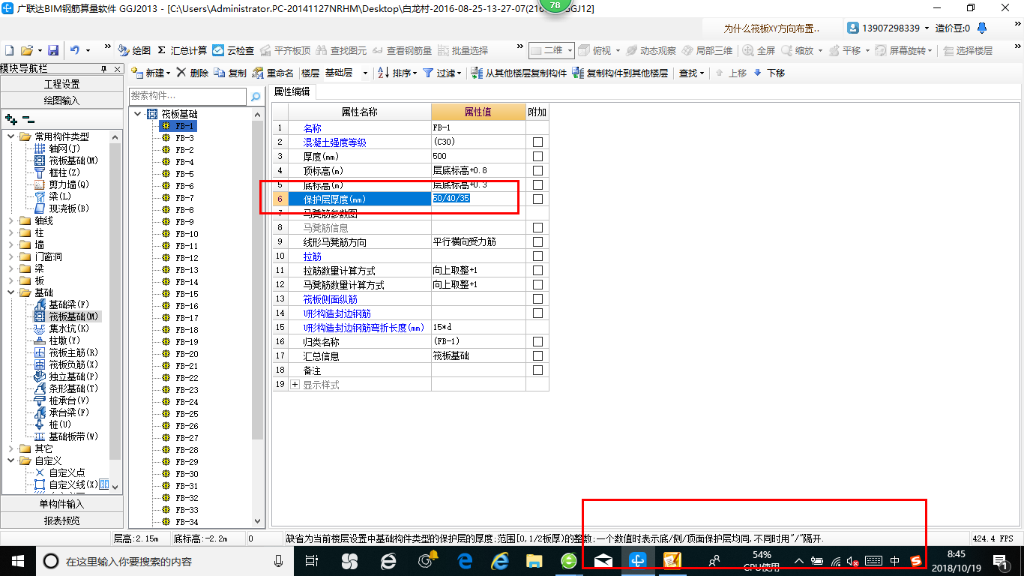Click the Task View taskbar icon
The image size is (1024, 576).
[312, 560]
